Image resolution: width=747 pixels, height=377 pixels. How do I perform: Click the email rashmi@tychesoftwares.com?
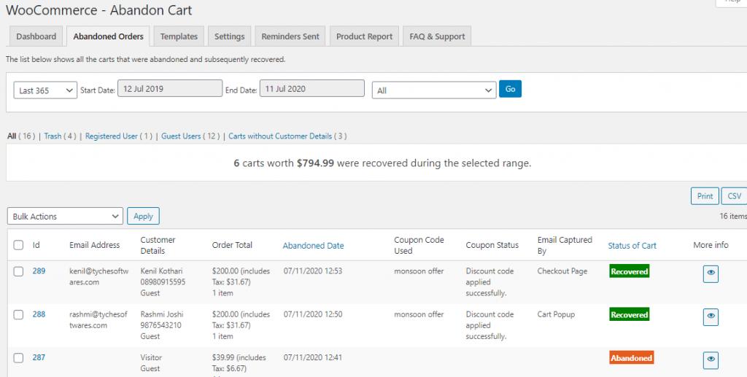tap(98, 320)
